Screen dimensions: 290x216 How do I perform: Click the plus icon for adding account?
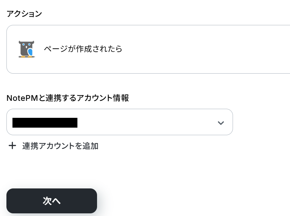(x=12, y=146)
